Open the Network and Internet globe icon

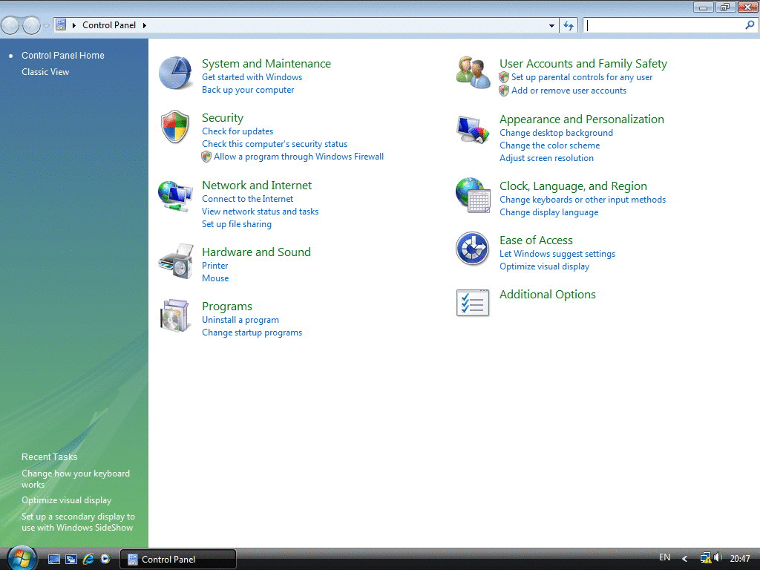coord(175,195)
